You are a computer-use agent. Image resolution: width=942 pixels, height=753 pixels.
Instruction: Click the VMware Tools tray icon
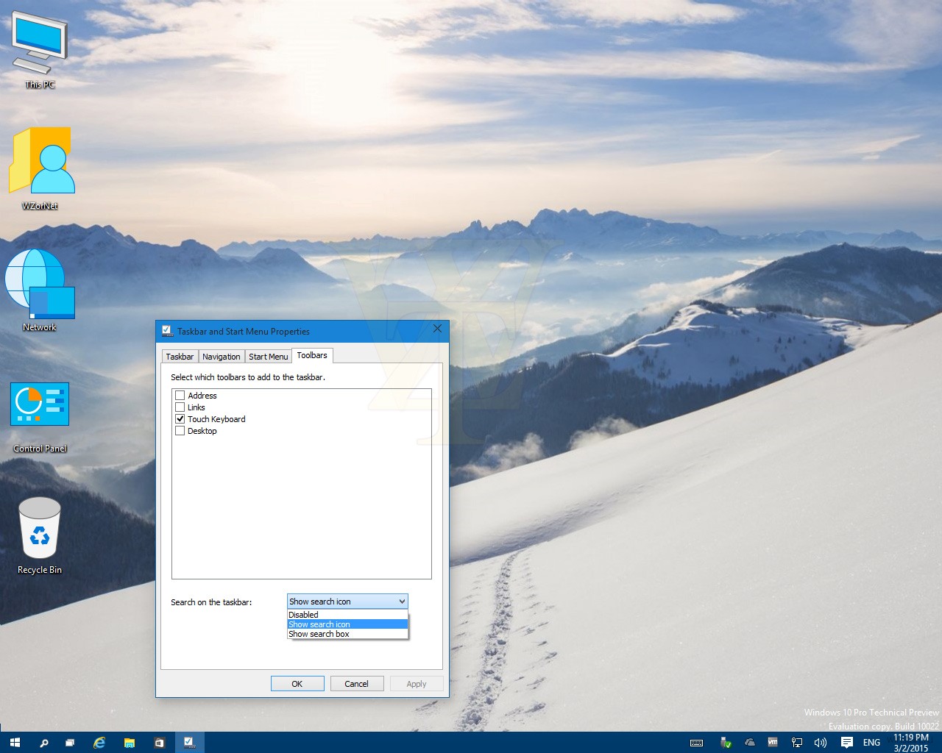[x=773, y=743]
